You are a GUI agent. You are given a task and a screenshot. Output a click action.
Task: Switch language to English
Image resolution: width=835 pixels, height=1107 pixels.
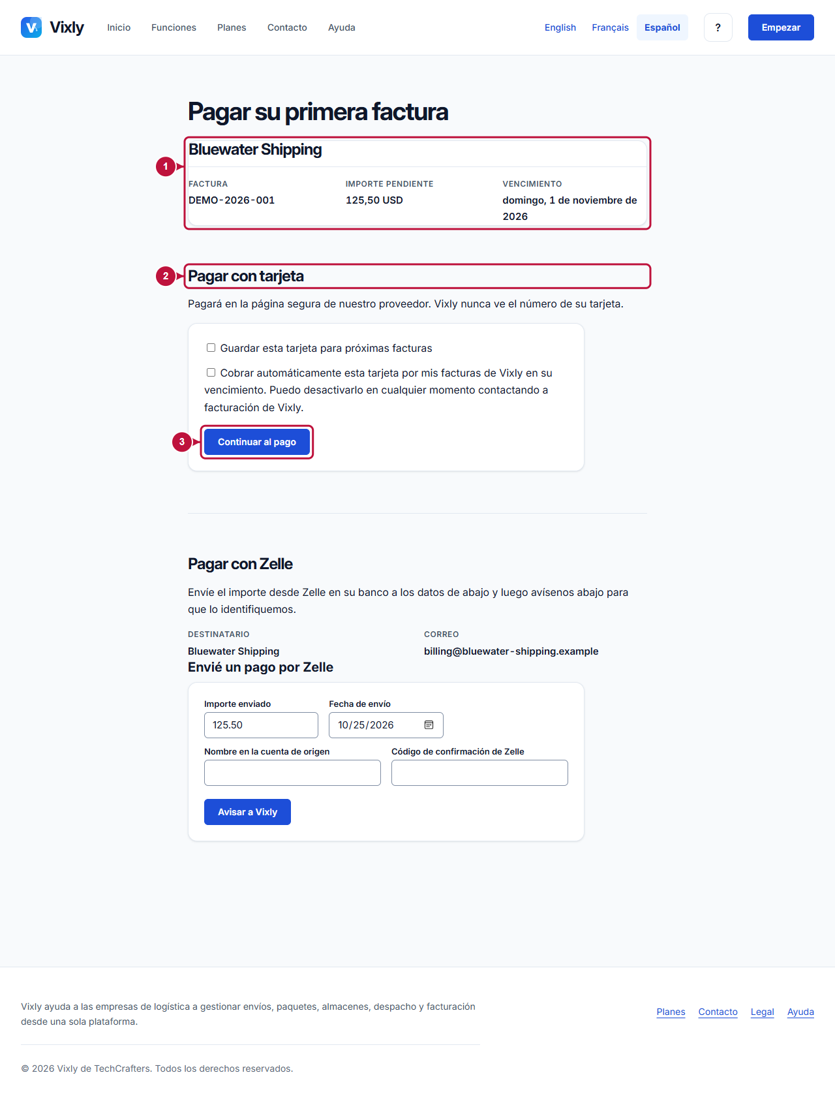[560, 27]
